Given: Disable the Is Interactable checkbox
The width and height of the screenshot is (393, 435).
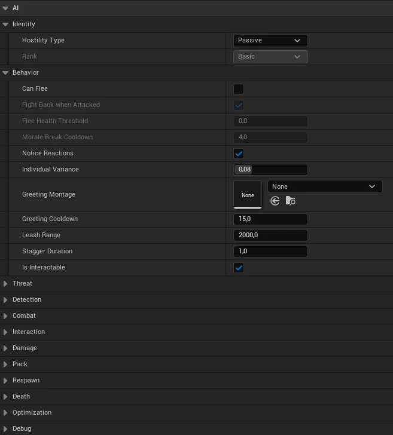Looking at the screenshot, I should pos(239,268).
